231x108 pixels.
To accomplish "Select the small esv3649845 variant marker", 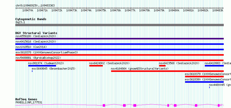I will point(32,71).
